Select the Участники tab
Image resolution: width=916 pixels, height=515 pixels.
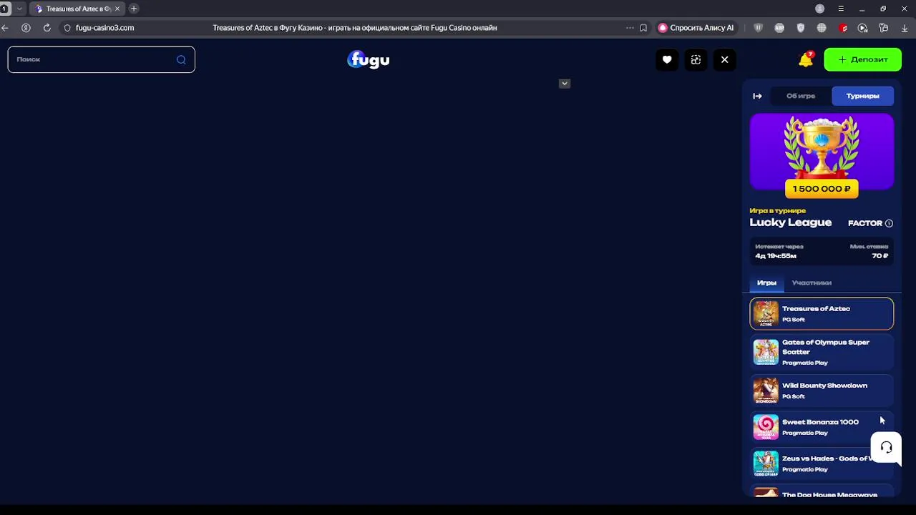(x=812, y=283)
